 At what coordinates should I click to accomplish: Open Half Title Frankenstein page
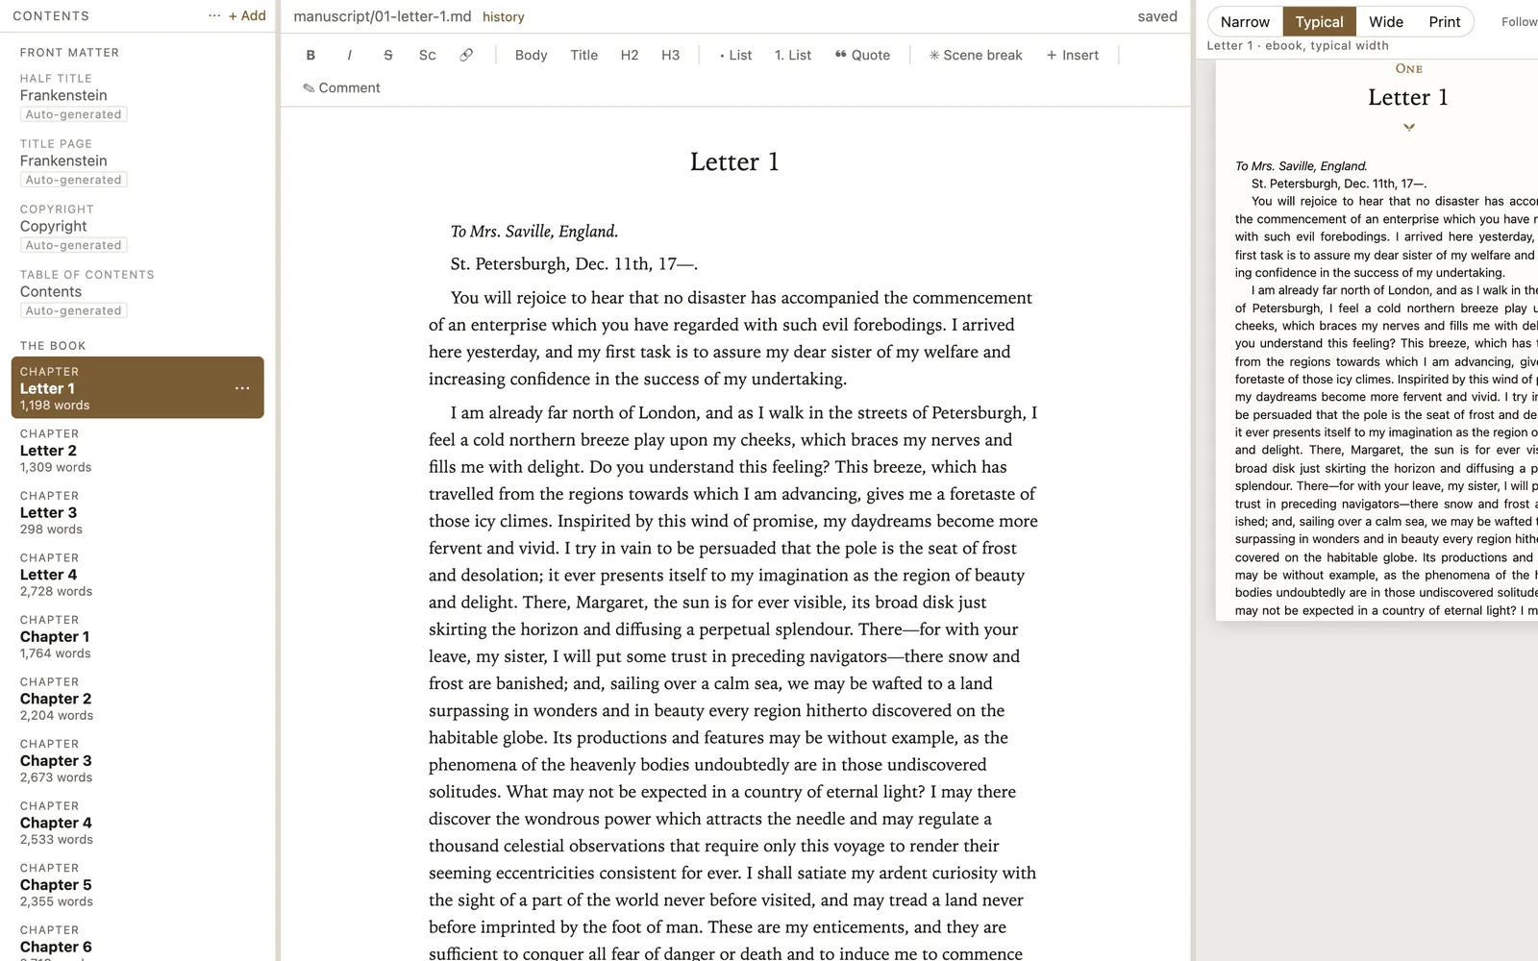tap(137, 96)
